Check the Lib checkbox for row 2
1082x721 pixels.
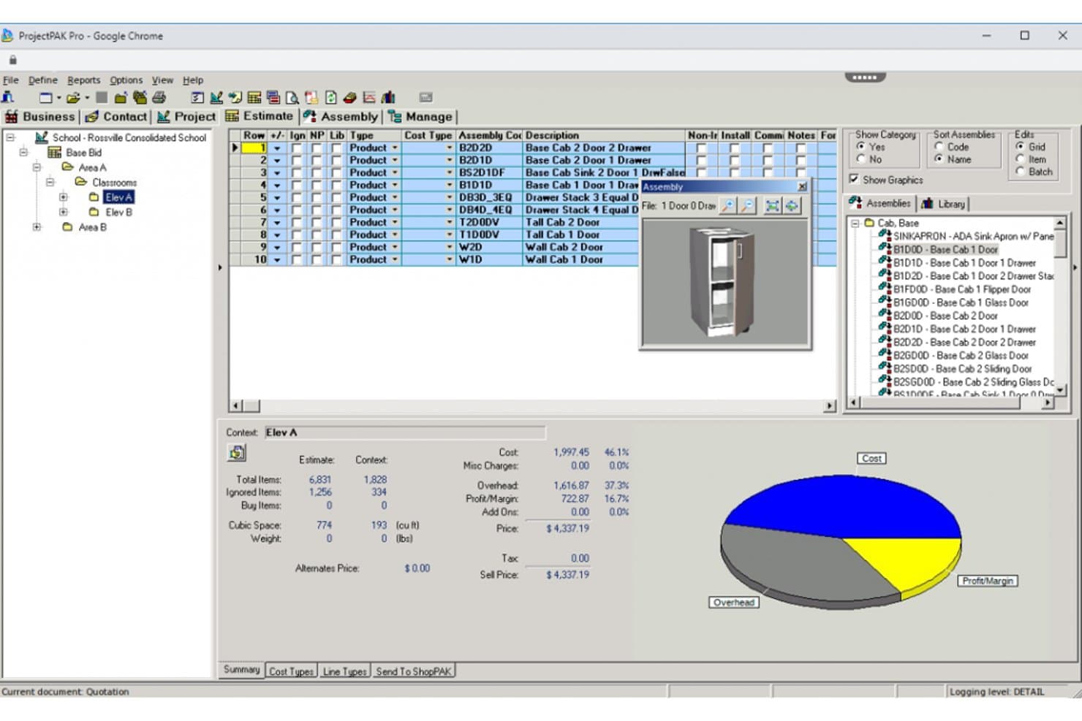click(x=336, y=161)
